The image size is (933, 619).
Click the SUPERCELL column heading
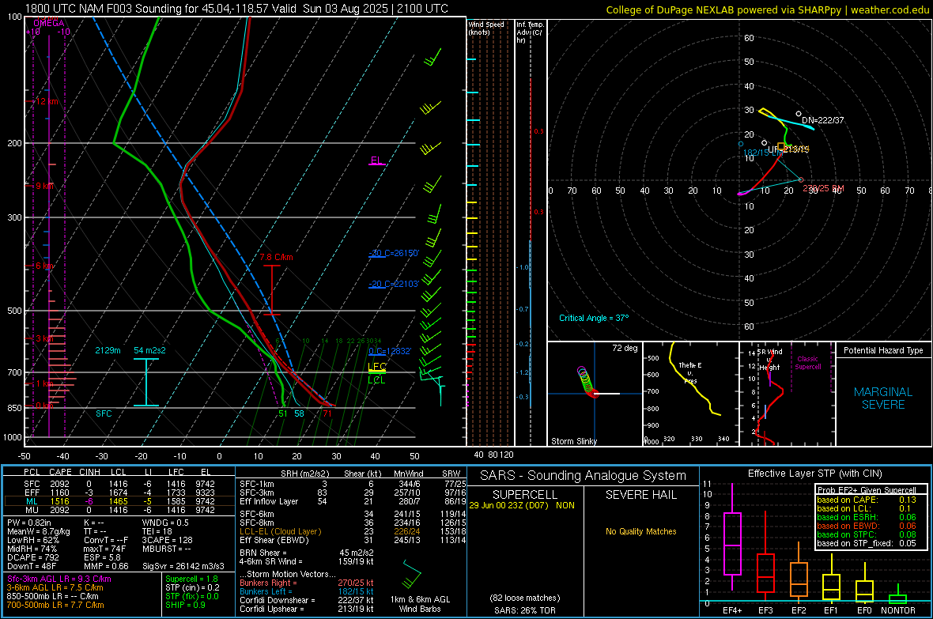coord(525,495)
